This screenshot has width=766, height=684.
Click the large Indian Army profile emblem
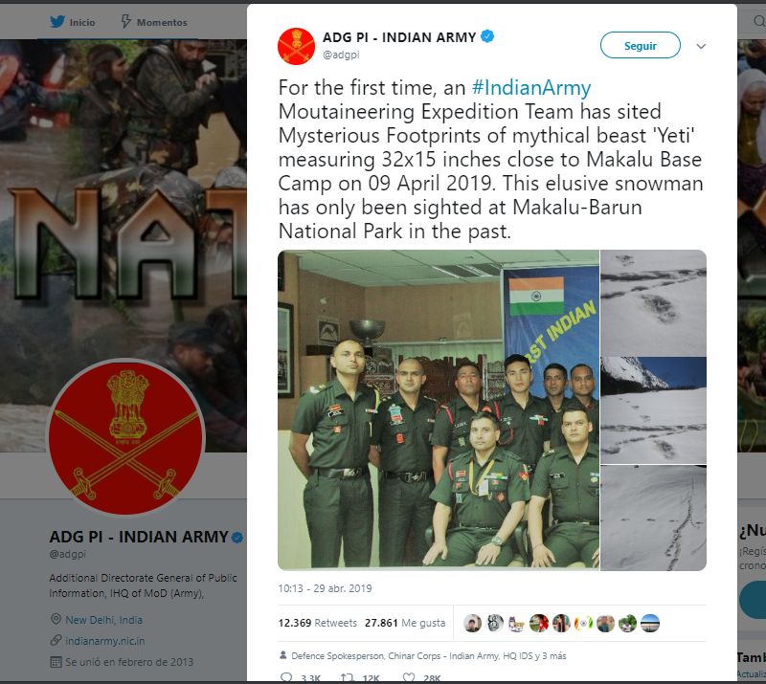[126, 436]
